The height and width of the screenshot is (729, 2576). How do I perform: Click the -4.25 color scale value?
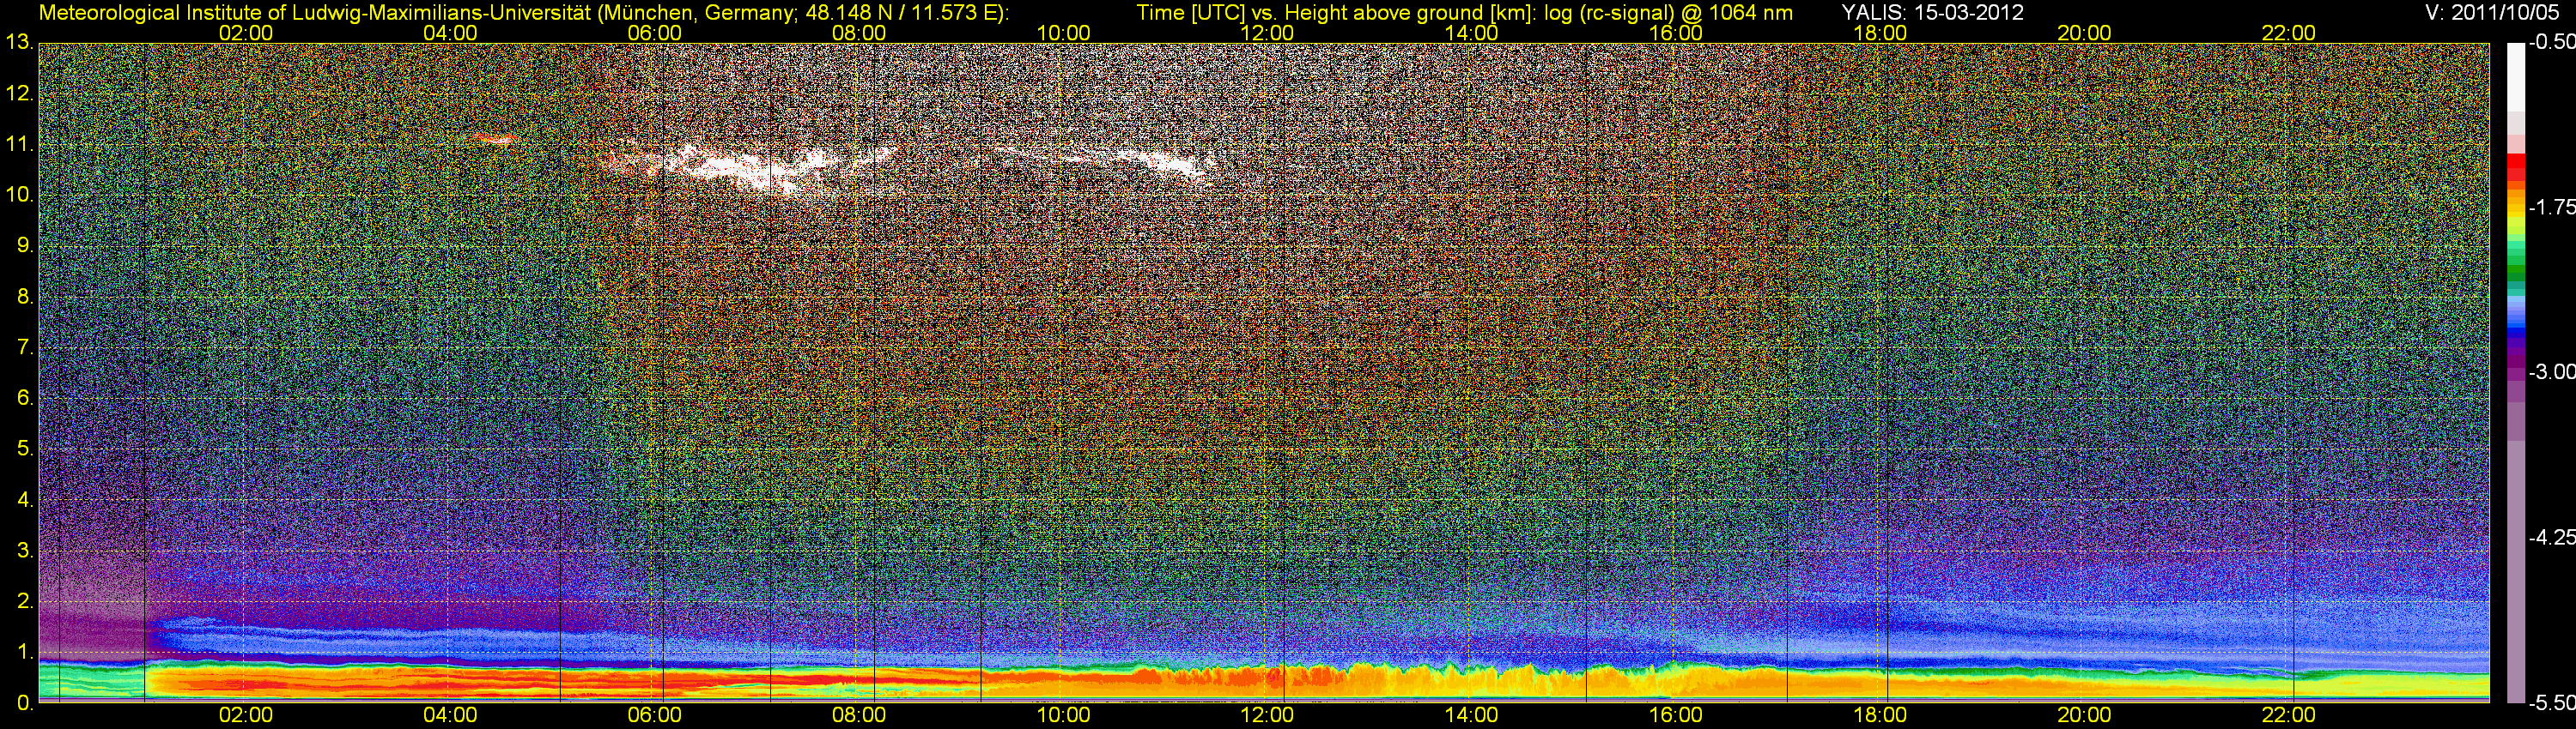pyautogui.click(x=2552, y=537)
